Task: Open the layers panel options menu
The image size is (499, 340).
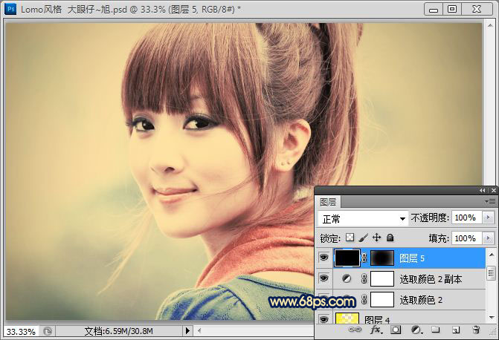Action: click(490, 201)
